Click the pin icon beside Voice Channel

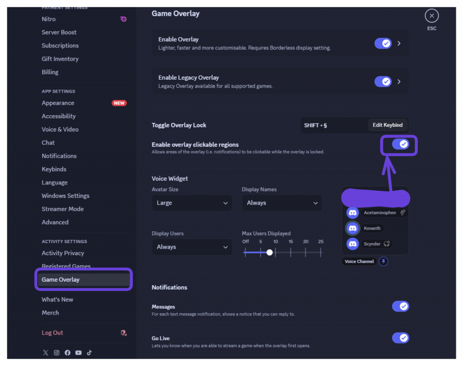(383, 262)
